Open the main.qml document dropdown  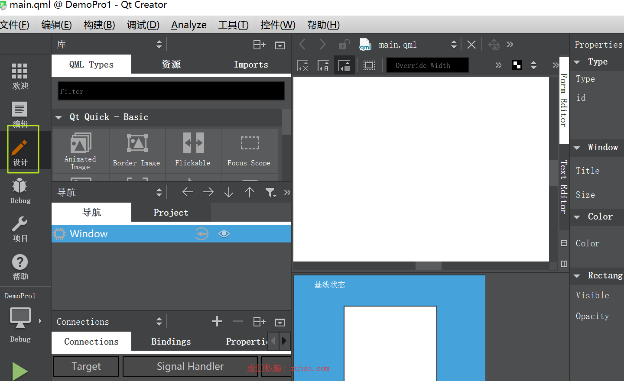tap(454, 45)
